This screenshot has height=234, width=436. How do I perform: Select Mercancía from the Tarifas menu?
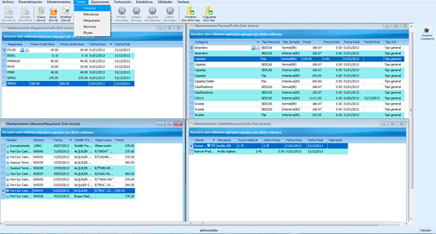coord(92,14)
